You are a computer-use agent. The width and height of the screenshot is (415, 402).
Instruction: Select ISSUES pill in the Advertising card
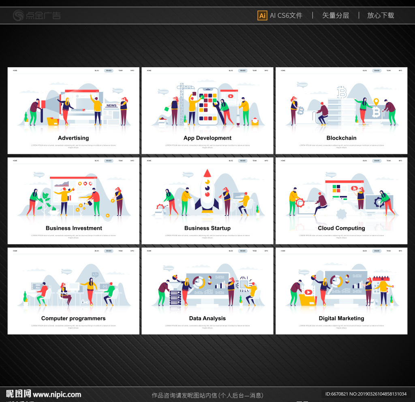[x=109, y=70]
